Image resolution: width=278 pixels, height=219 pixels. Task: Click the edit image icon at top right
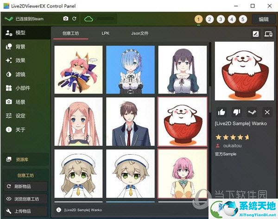pos(256,34)
